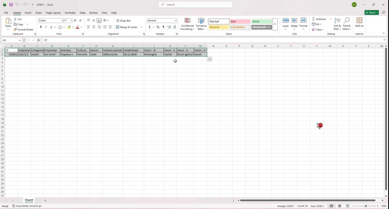
Task: Click the green Share button
Action: coord(371,12)
